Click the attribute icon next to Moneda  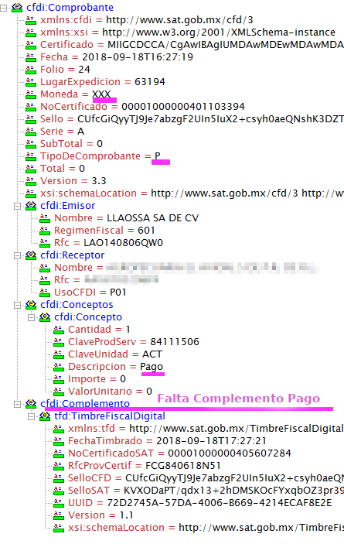(x=31, y=94)
